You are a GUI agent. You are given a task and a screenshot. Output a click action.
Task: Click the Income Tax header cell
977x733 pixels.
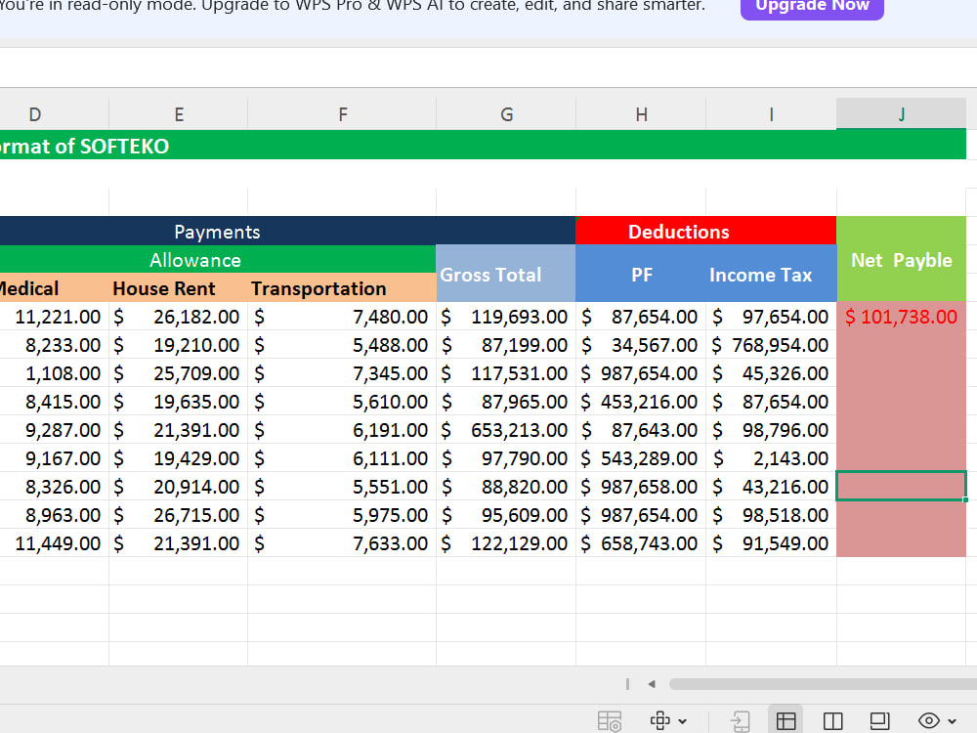pos(771,273)
